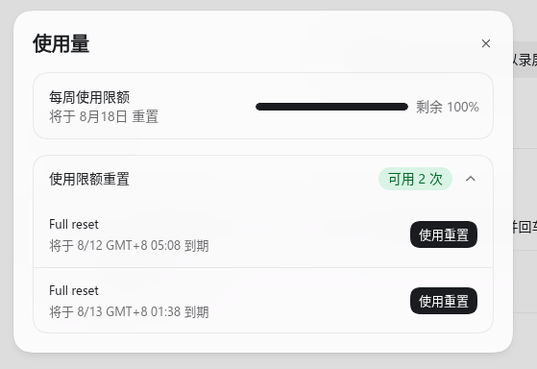Toggle the 使用限额重置 header title
This screenshot has height=369, width=537.
pyautogui.click(x=89, y=179)
